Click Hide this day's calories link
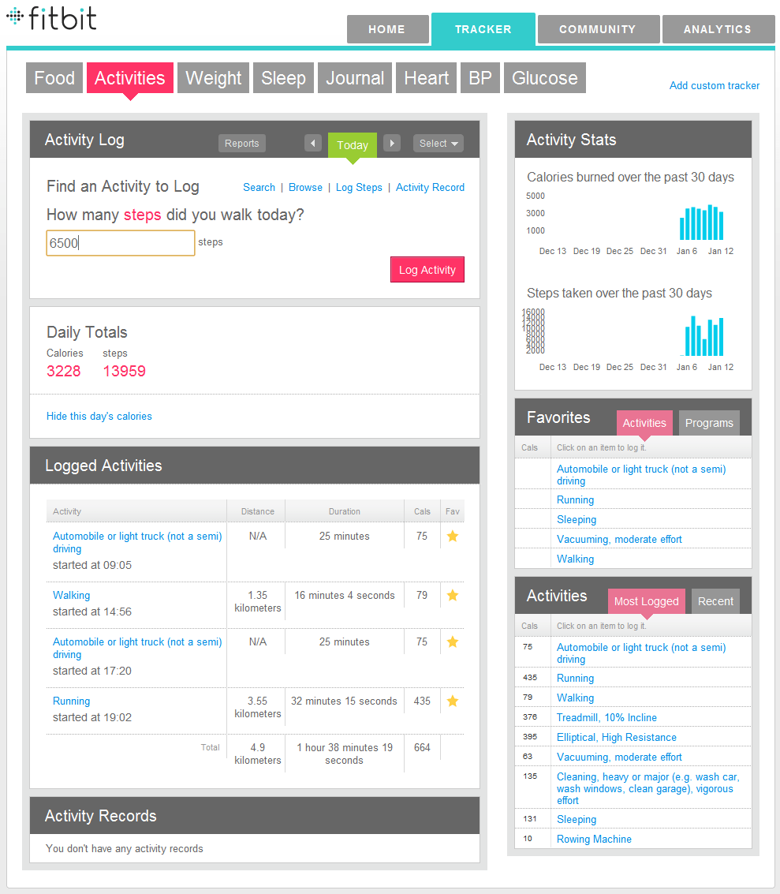The width and height of the screenshot is (780, 894). tap(99, 416)
